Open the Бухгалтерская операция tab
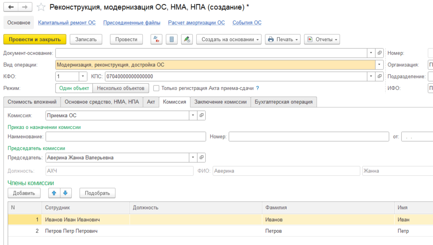The height and width of the screenshot is (245, 433). 283,102
